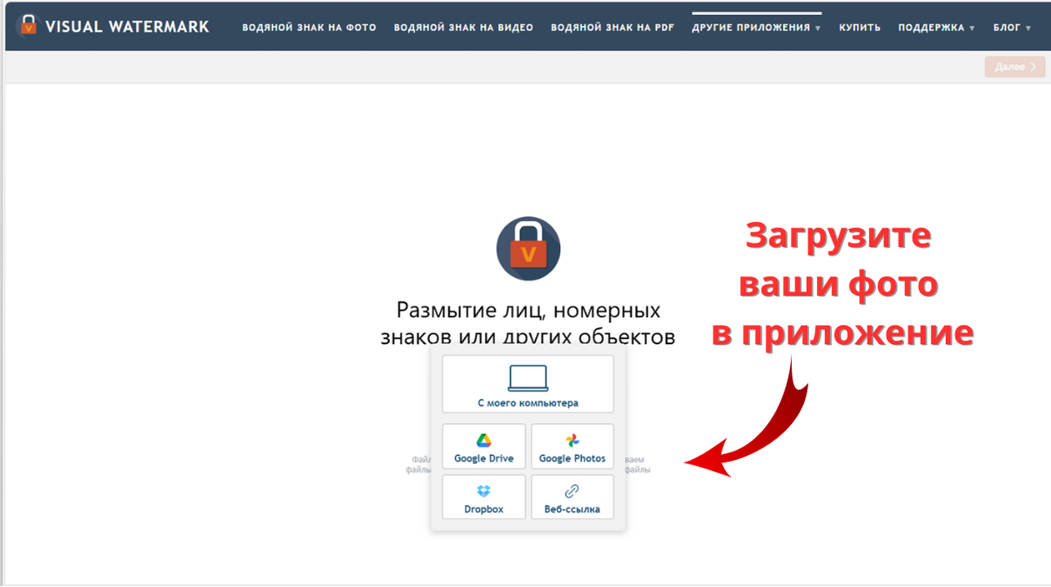Image resolution: width=1051 pixels, height=587 pixels.
Task: Choose the Google Photos pinwheel icon
Action: coord(572,441)
